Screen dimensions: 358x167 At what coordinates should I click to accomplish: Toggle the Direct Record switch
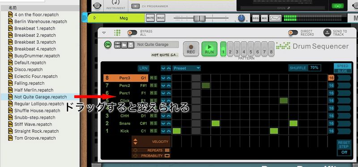[x=293, y=33]
